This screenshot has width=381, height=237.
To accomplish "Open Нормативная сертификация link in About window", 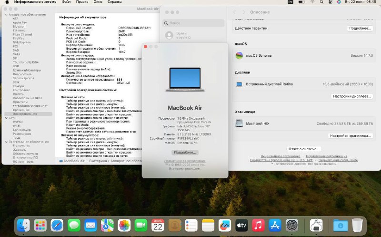I will [185, 161].
